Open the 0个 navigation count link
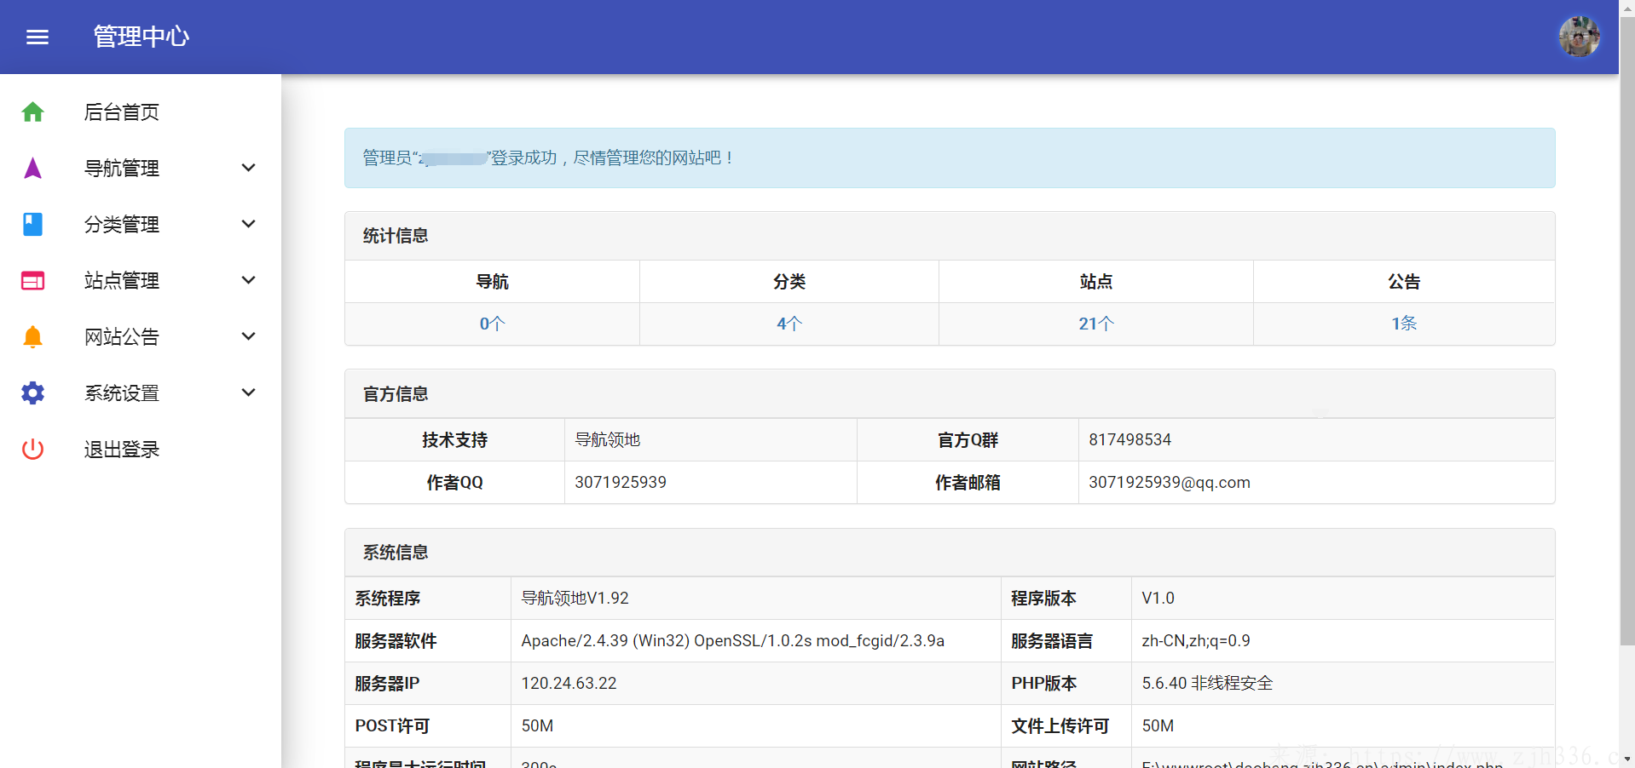1635x768 pixels. 492,324
